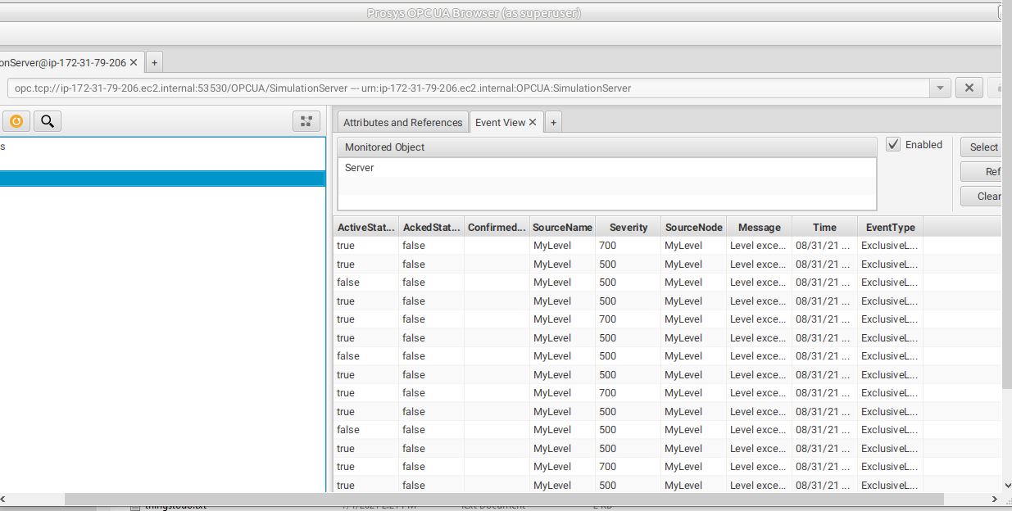
Task: Close the Event View tab
Action: pos(533,122)
